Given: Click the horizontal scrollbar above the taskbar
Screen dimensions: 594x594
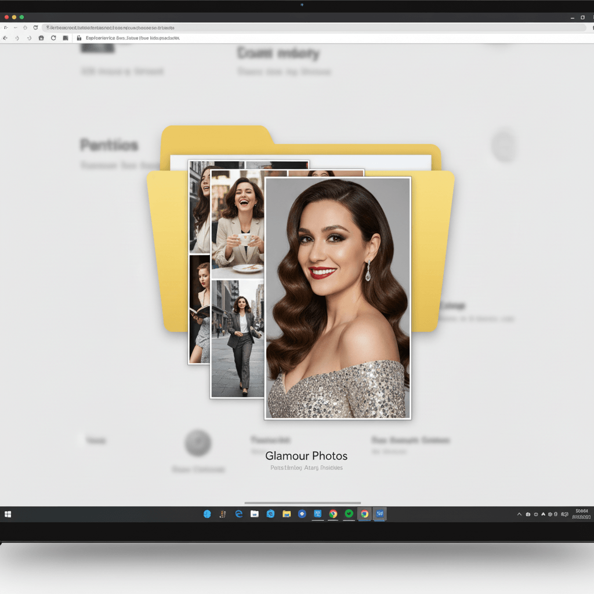Looking at the screenshot, I should pos(303,503).
